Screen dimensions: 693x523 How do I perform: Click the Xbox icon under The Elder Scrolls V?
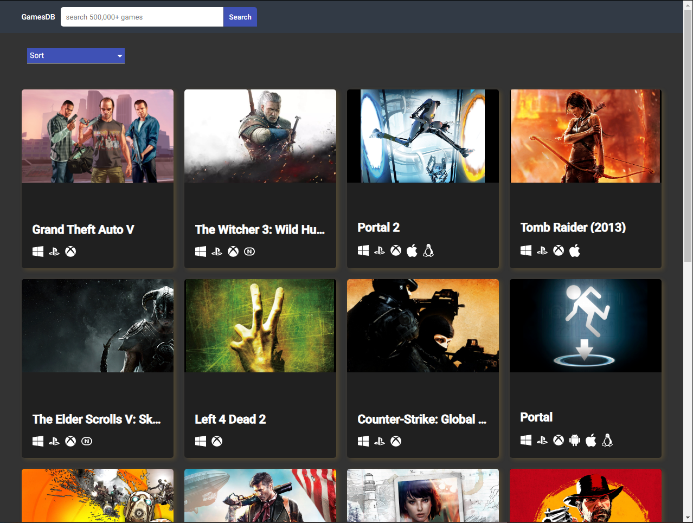click(x=70, y=441)
